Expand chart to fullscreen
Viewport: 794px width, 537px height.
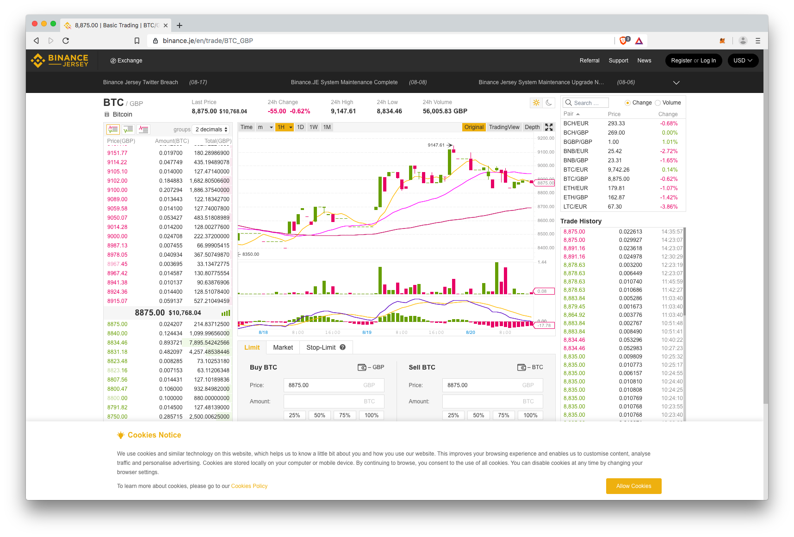[549, 127]
